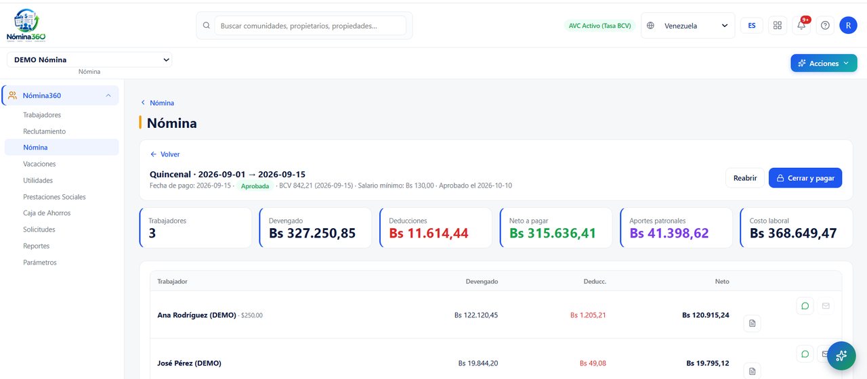This screenshot has height=379, width=867.
Task: Select the Ana Rodríguez (DEMO) row name
Action: 197,315
